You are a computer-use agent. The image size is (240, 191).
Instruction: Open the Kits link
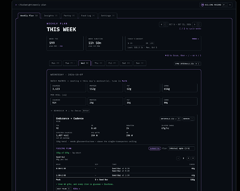(76, 189)
